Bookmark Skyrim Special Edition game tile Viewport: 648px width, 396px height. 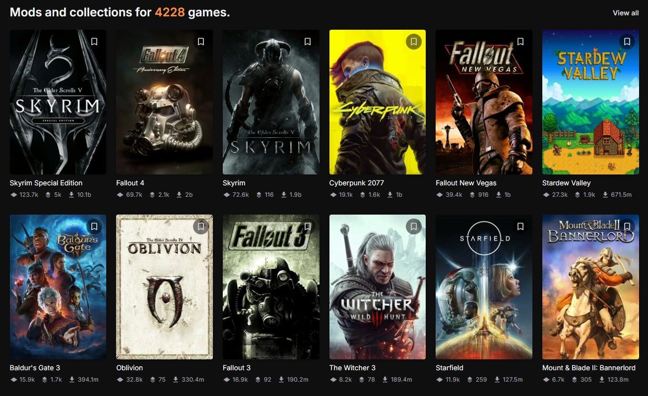click(x=94, y=42)
